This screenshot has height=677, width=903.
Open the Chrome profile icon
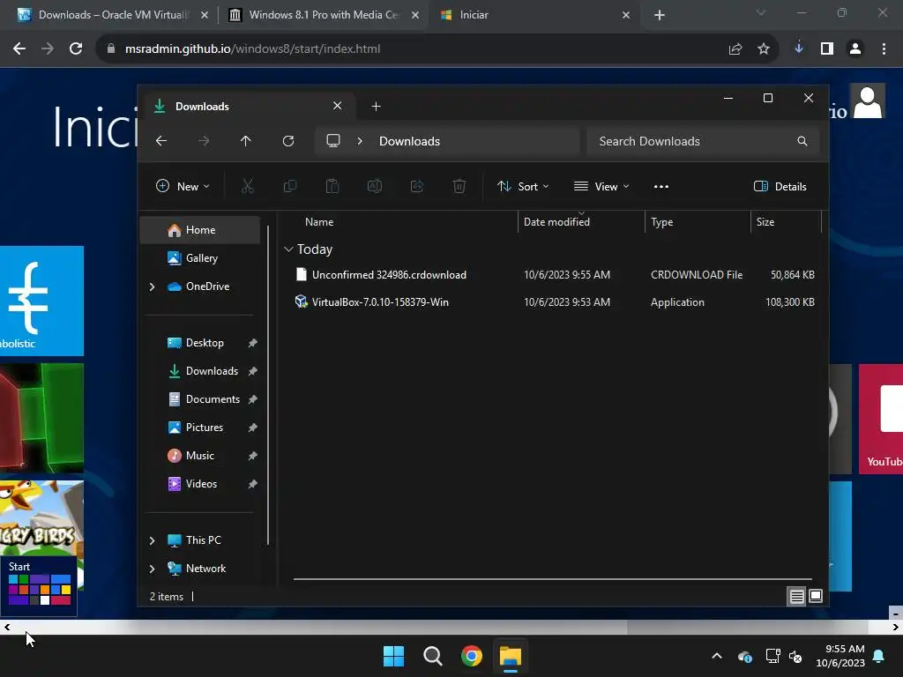855,49
